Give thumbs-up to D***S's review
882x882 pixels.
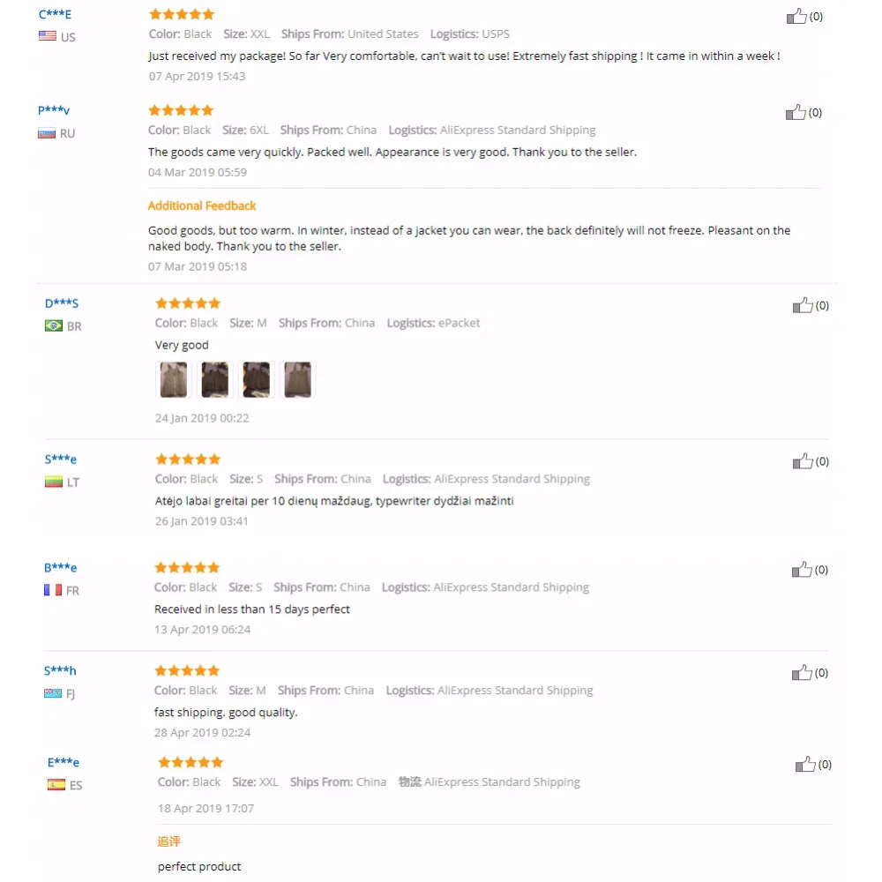point(803,305)
